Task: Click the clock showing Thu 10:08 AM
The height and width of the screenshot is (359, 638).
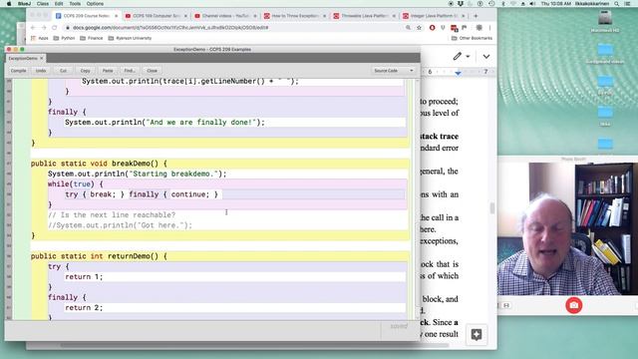Action: point(556,4)
